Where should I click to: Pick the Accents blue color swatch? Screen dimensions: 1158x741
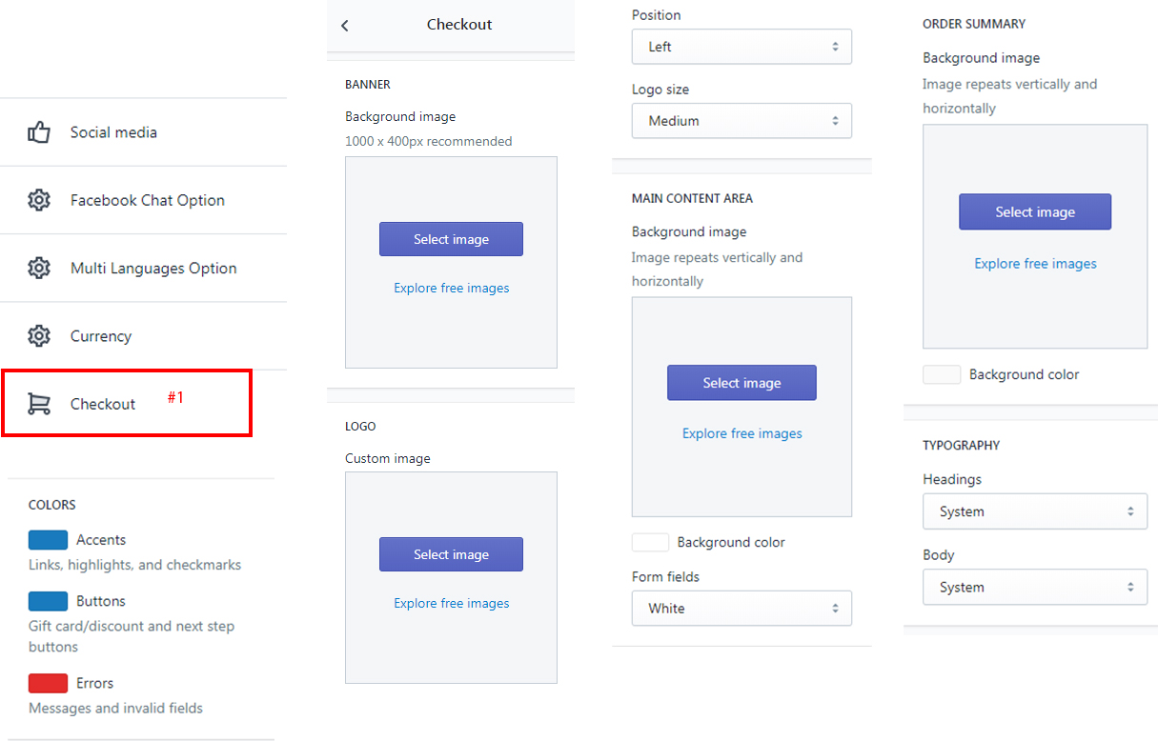(x=48, y=540)
